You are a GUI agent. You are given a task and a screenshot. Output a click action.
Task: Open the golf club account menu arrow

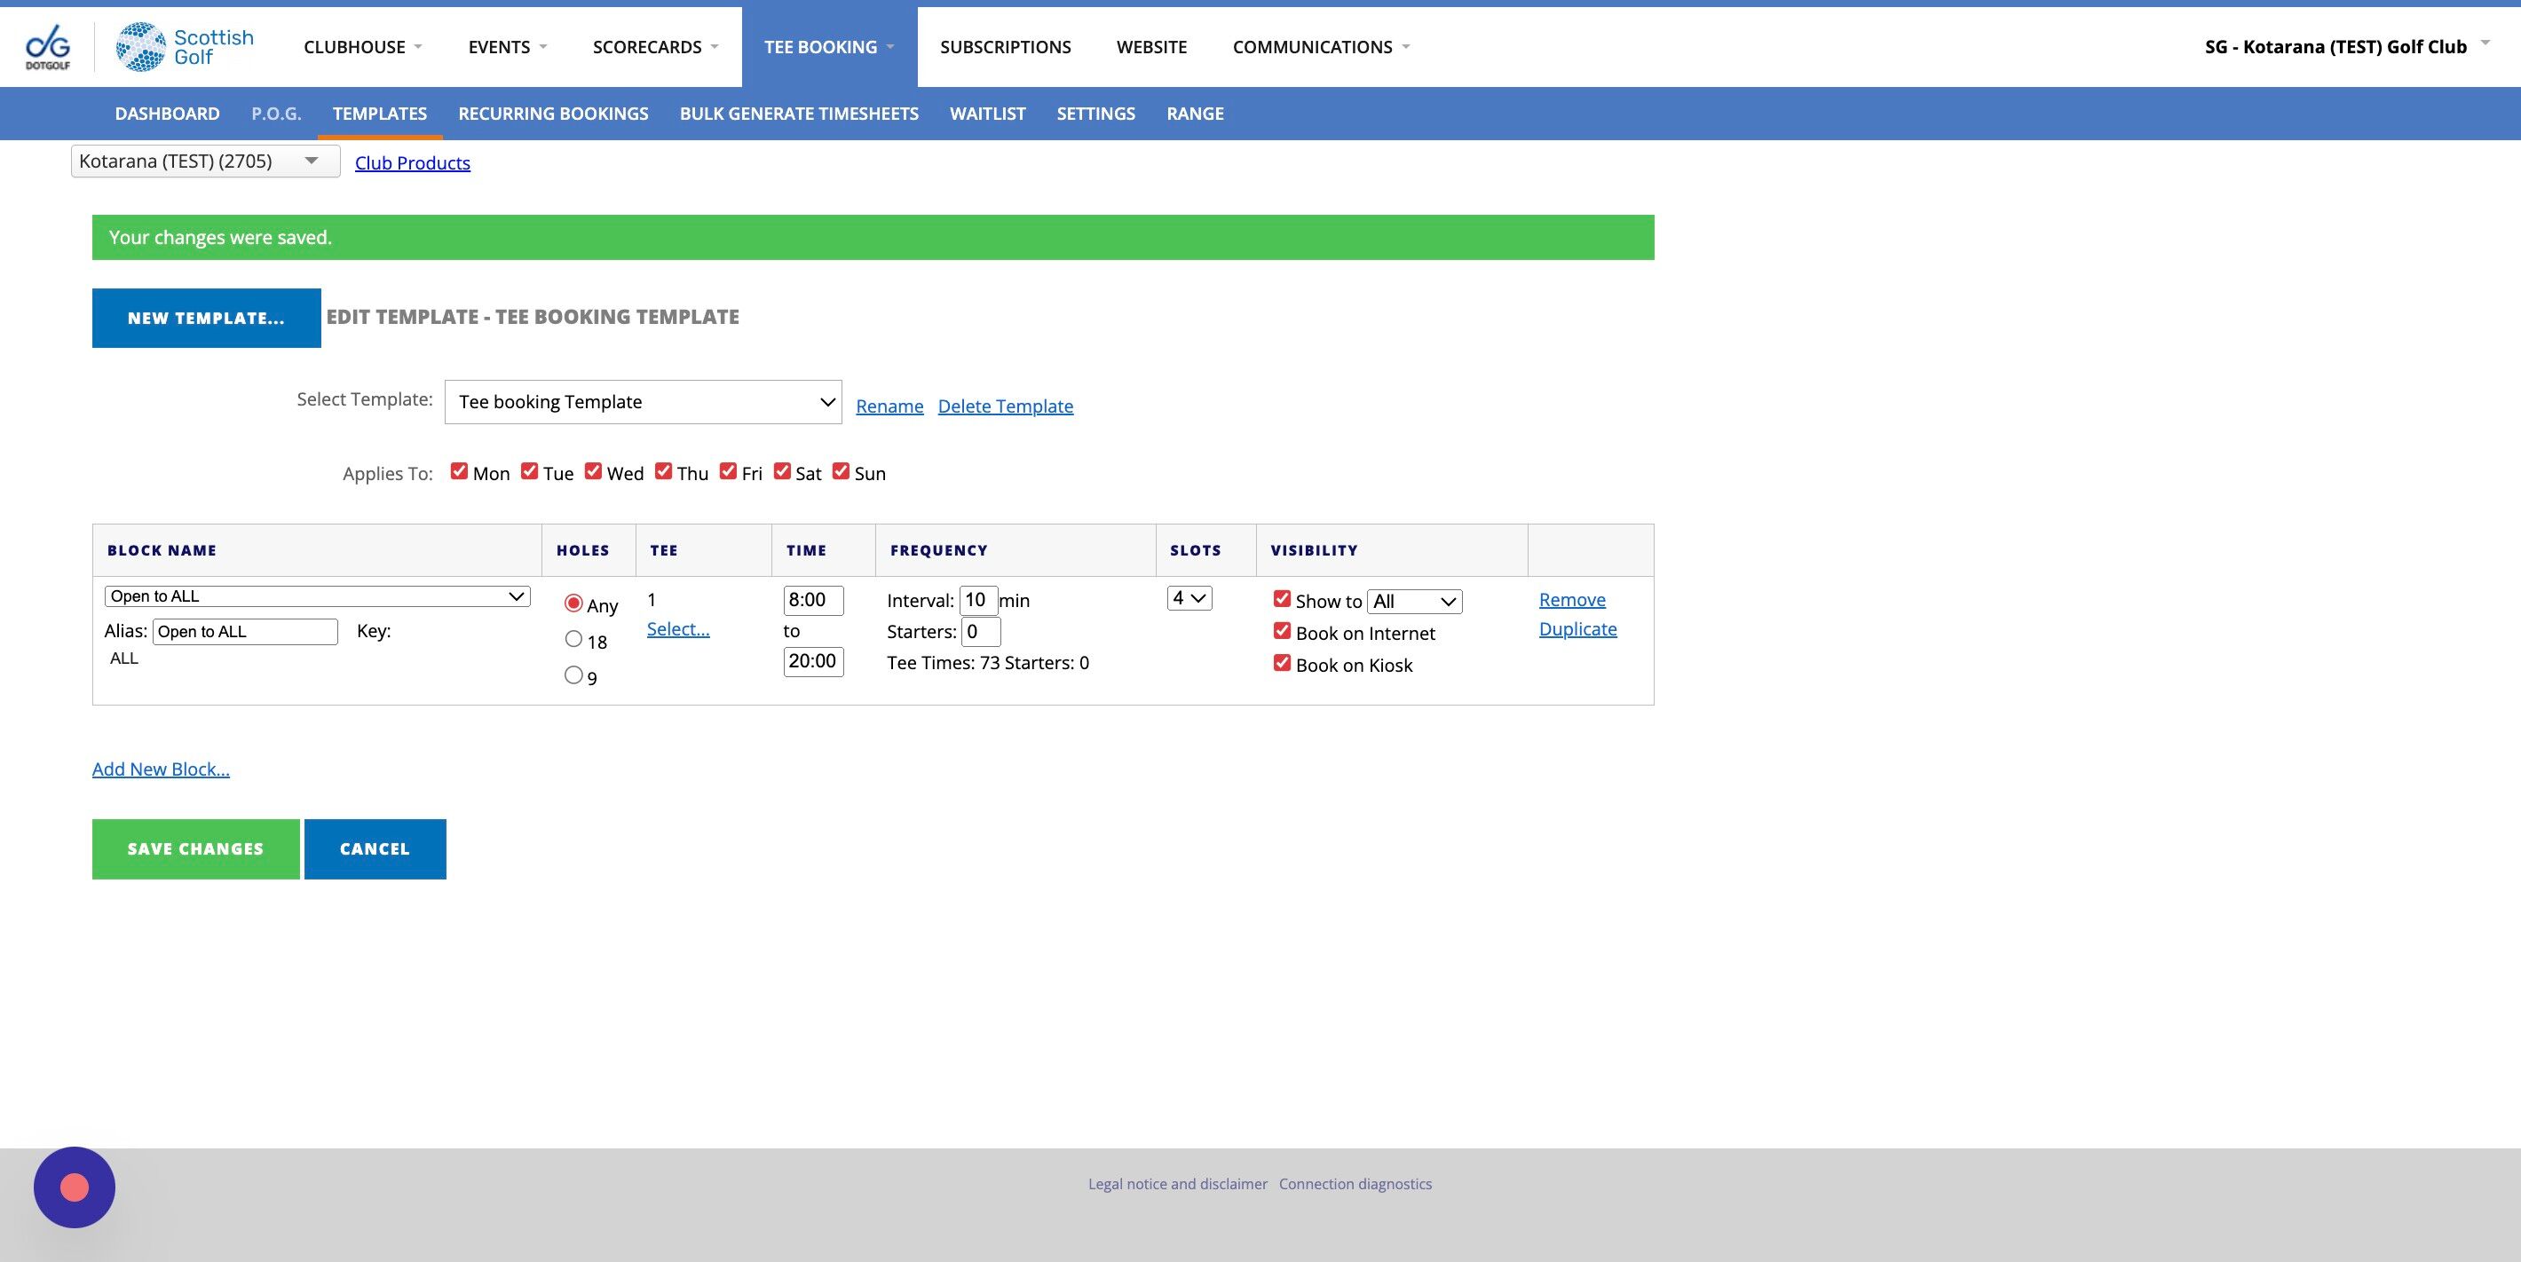[2484, 43]
